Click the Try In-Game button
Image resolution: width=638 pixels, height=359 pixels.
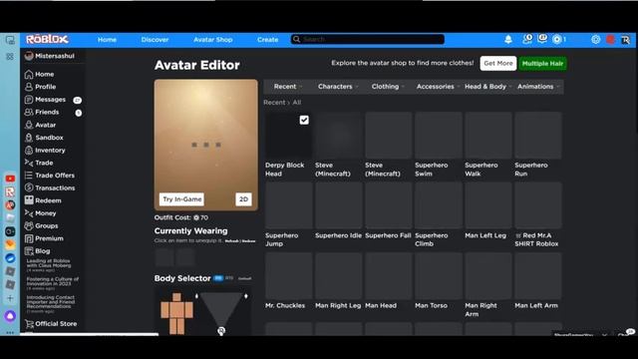pos(181,199)
